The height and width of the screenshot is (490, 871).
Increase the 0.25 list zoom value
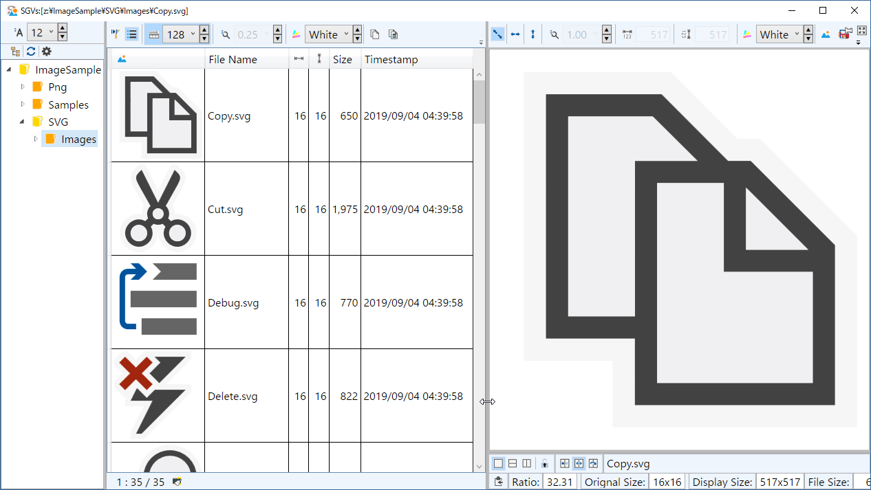[x=277, y=29]
